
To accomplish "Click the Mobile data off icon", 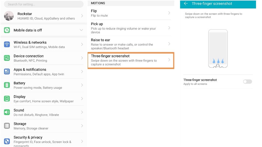I will [7, 30].
